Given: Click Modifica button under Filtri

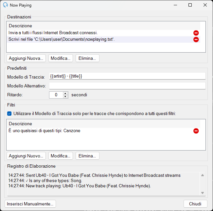Looking at the screenshot, I should 61,156.
